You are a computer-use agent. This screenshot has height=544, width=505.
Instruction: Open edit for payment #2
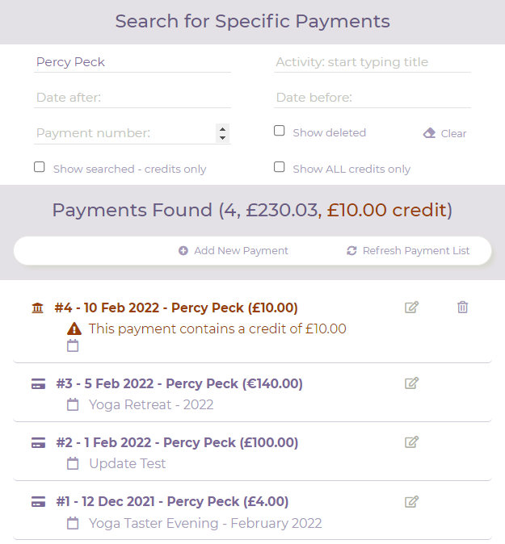click(x=412, y=442)
